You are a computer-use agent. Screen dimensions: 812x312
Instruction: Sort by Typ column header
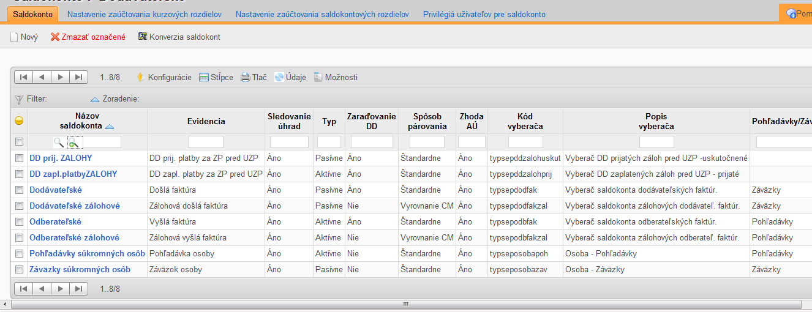(x=329, y=121)
